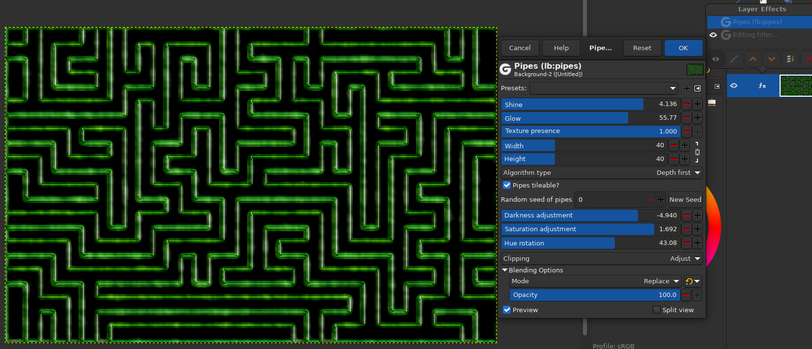Increase Darkness adjustment value
Viewport: 812px width, 349px height.
tap(697, 215)
